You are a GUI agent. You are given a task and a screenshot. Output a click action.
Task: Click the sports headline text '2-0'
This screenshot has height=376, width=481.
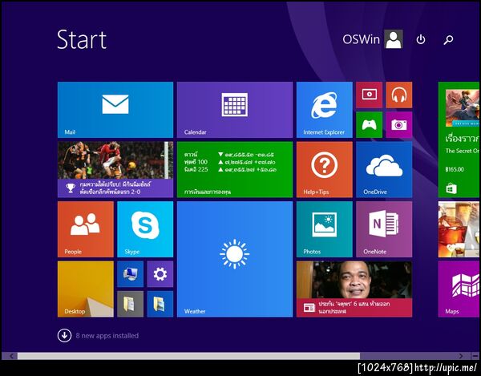coord(135,192)
